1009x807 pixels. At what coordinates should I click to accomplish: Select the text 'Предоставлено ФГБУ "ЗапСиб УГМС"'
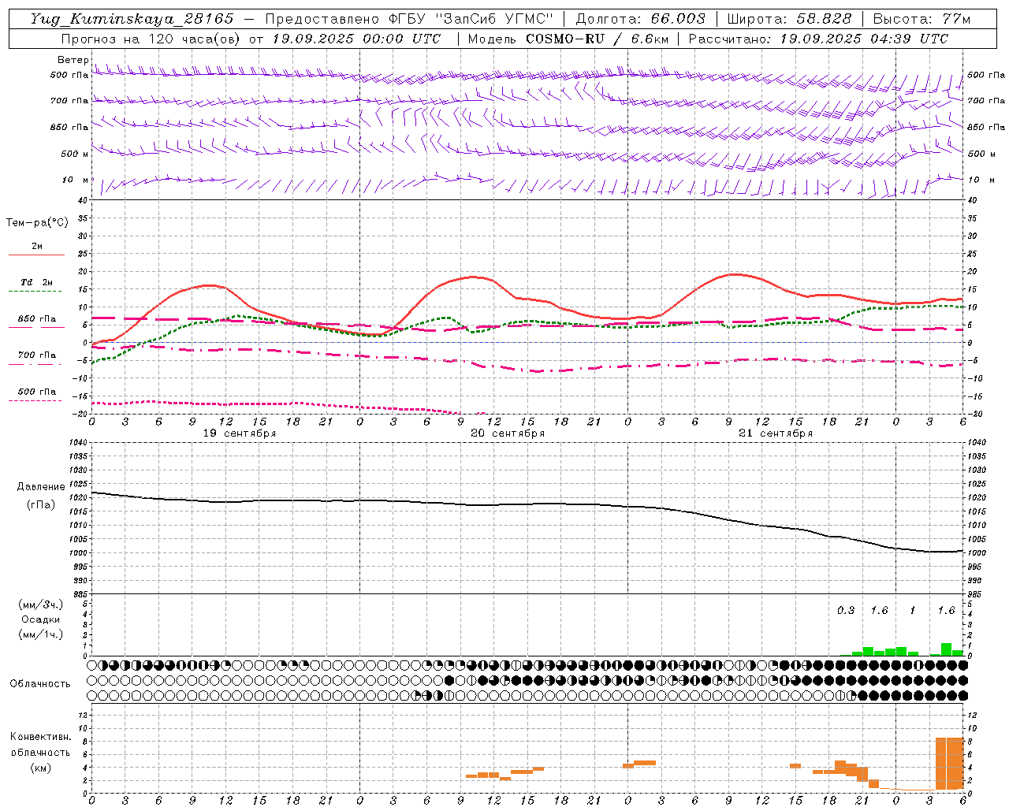click(409, 19)
